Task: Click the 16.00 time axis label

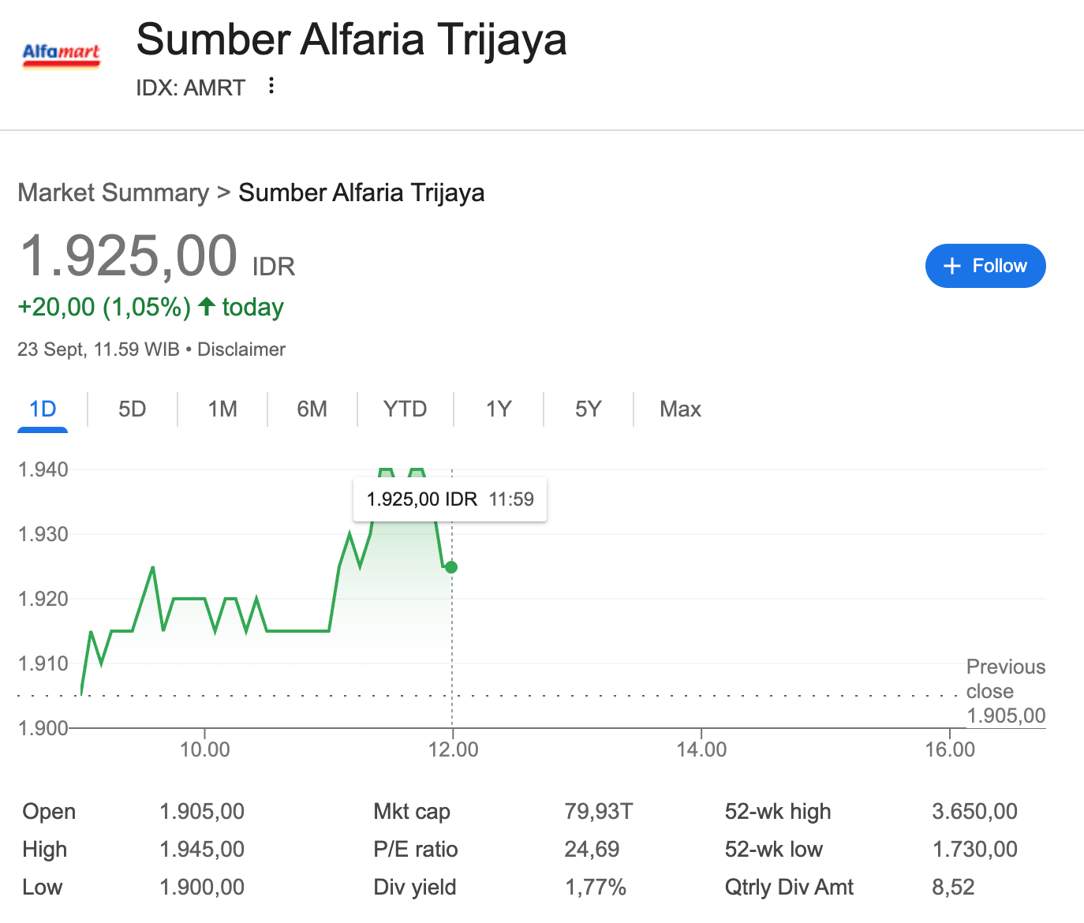Action: click(950, 749)
